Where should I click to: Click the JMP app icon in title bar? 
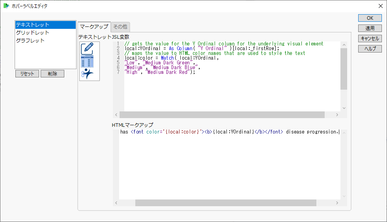click(x=6, y=6)
